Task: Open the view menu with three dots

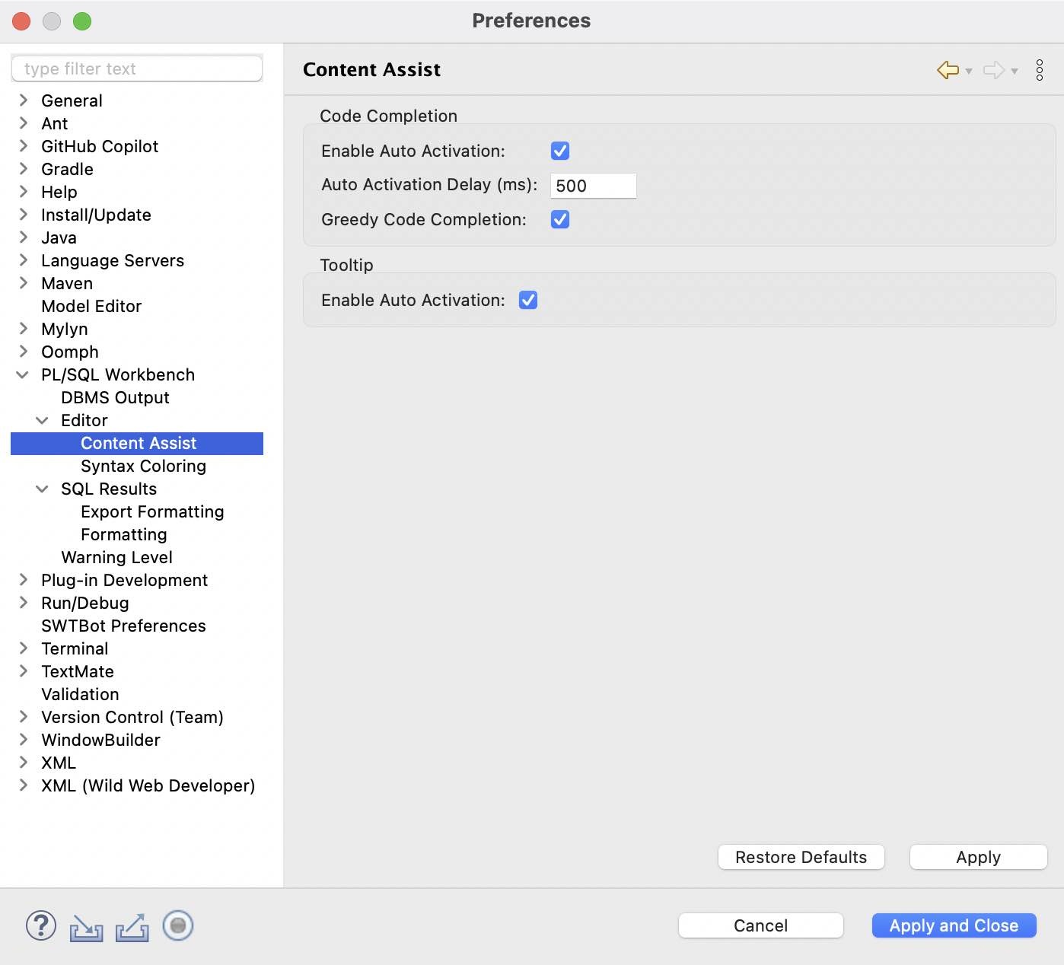Action: tap(1040, 70)
